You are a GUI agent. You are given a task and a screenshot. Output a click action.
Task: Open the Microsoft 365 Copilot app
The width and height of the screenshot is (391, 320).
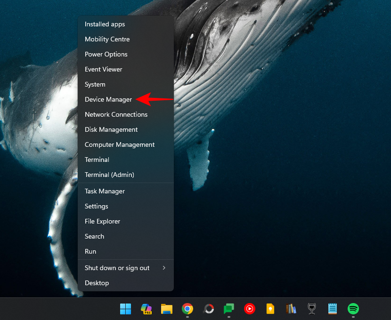146,309
